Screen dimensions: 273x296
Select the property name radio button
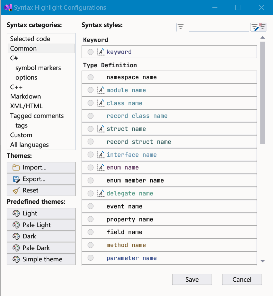(x=91, y=219)
